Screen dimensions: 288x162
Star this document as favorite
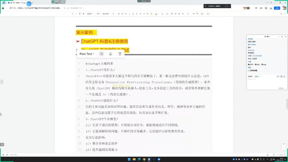[x=65, y=8]
